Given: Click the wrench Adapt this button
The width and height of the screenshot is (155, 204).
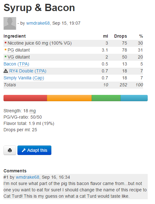Looking at the screenshot, I should coord(35,150).
